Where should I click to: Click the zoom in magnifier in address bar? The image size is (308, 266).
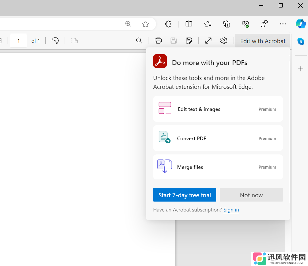pos(128,24)
